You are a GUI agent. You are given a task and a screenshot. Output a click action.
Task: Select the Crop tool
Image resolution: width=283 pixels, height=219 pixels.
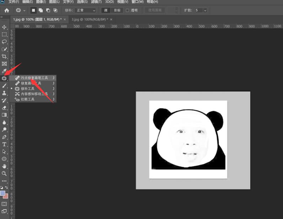[4, 56]
